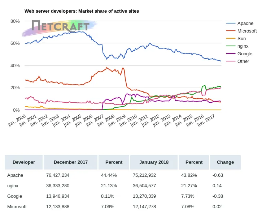
Task: Click the purple Google legend line
Action: (231, 54)
